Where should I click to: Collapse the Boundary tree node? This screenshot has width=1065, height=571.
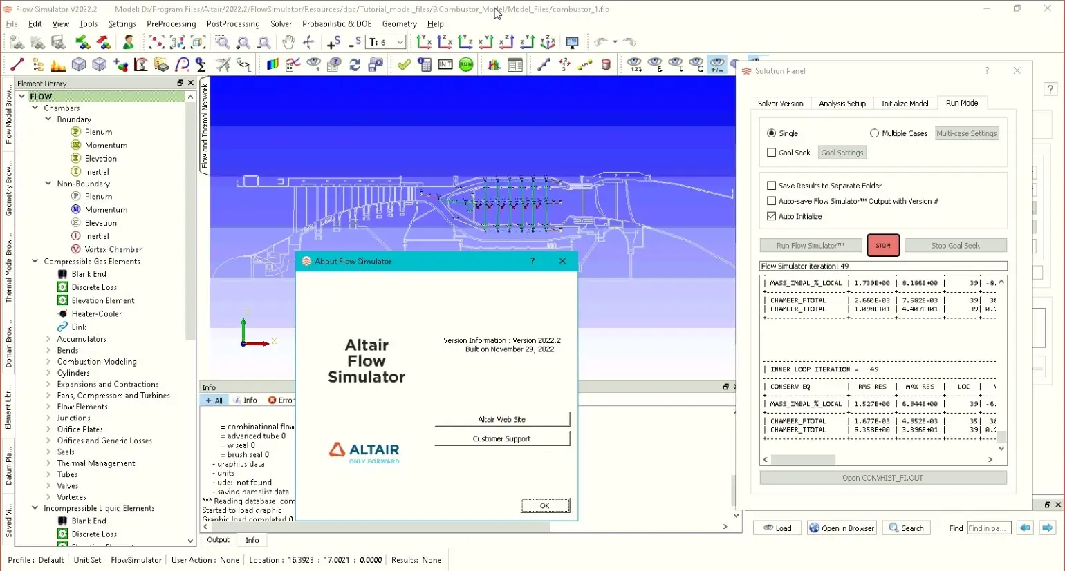coord(48,119)
